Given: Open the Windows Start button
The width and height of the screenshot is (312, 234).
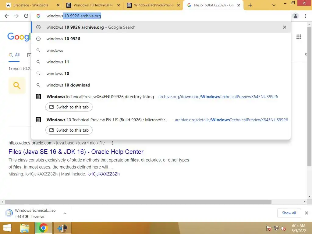Looking at the screenshot, I should [7, 228].
